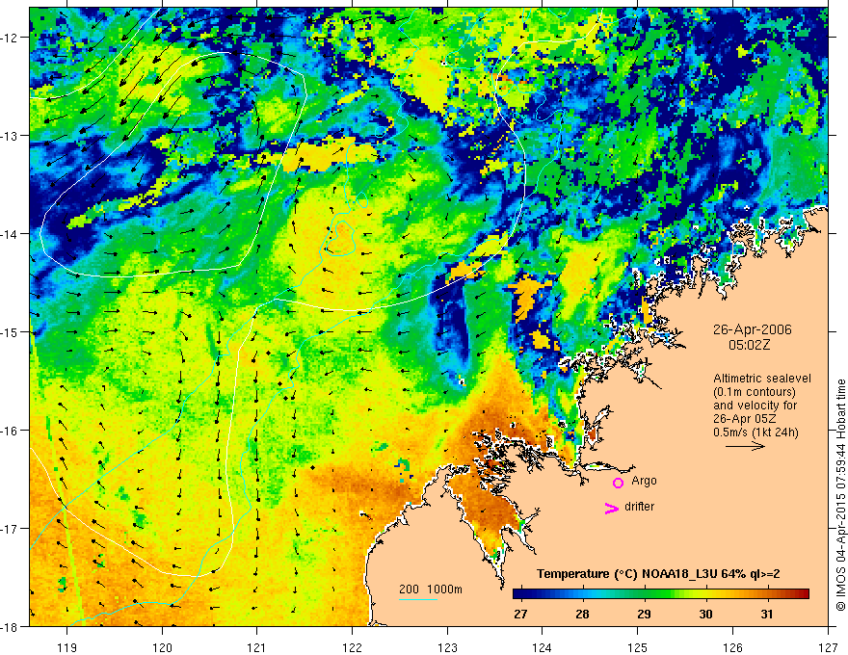Click the longitude axis label 120
The image size is (848, 655).
tap(162, 647)
